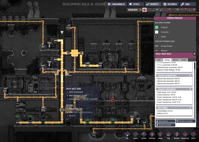Collapse the Power Generators section
Viewport: 199px width, 142px height.
[190, 75]
